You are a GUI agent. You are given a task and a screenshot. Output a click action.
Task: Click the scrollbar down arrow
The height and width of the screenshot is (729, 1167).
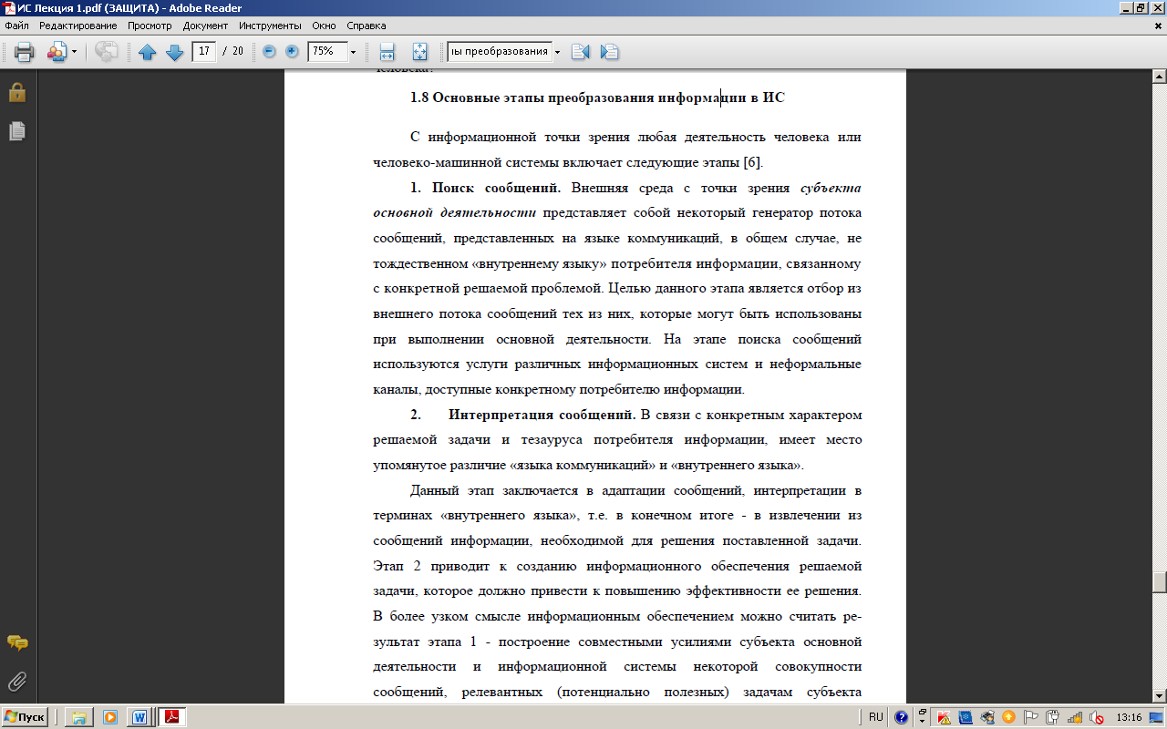[1160, 697]
